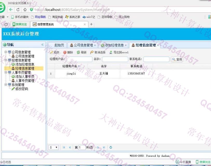
Task: Click the 查询 search button
Action: (177, 59)
